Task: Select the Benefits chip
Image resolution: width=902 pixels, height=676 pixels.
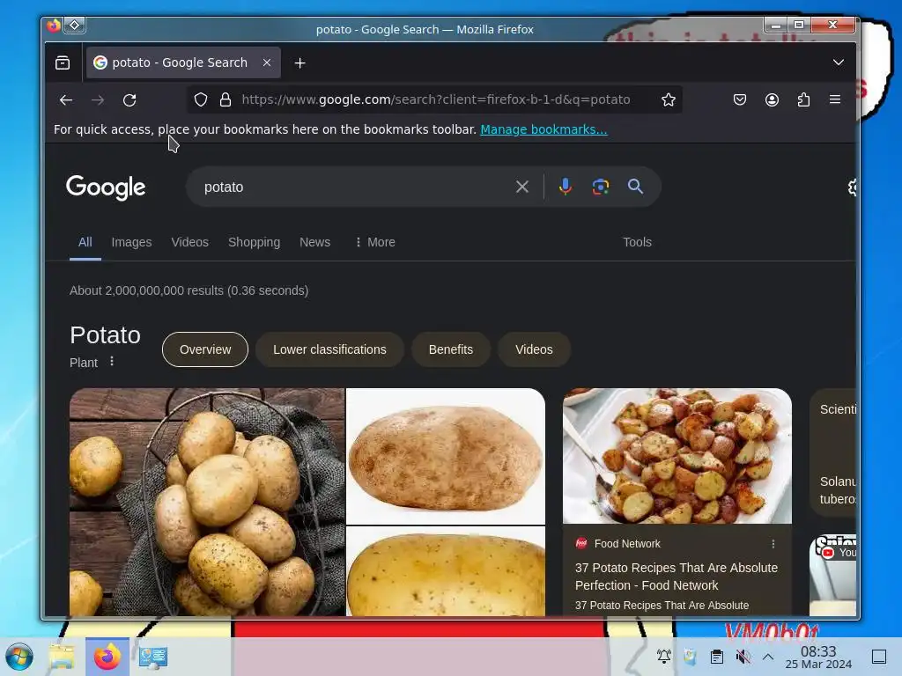Action: click(x=451, y=349)
